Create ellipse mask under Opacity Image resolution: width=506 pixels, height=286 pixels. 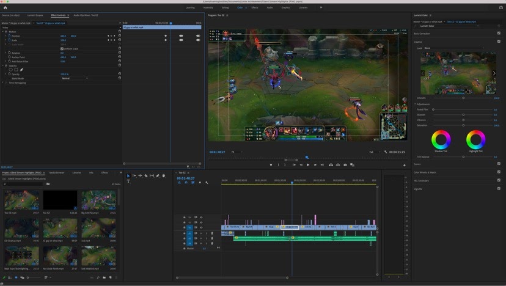point(10,70)
